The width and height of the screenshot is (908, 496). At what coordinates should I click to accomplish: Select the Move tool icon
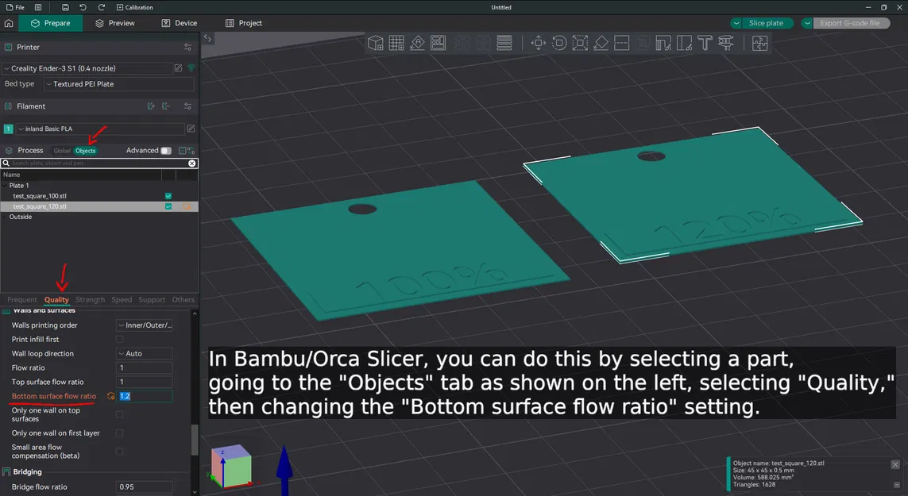click(538, 43)
